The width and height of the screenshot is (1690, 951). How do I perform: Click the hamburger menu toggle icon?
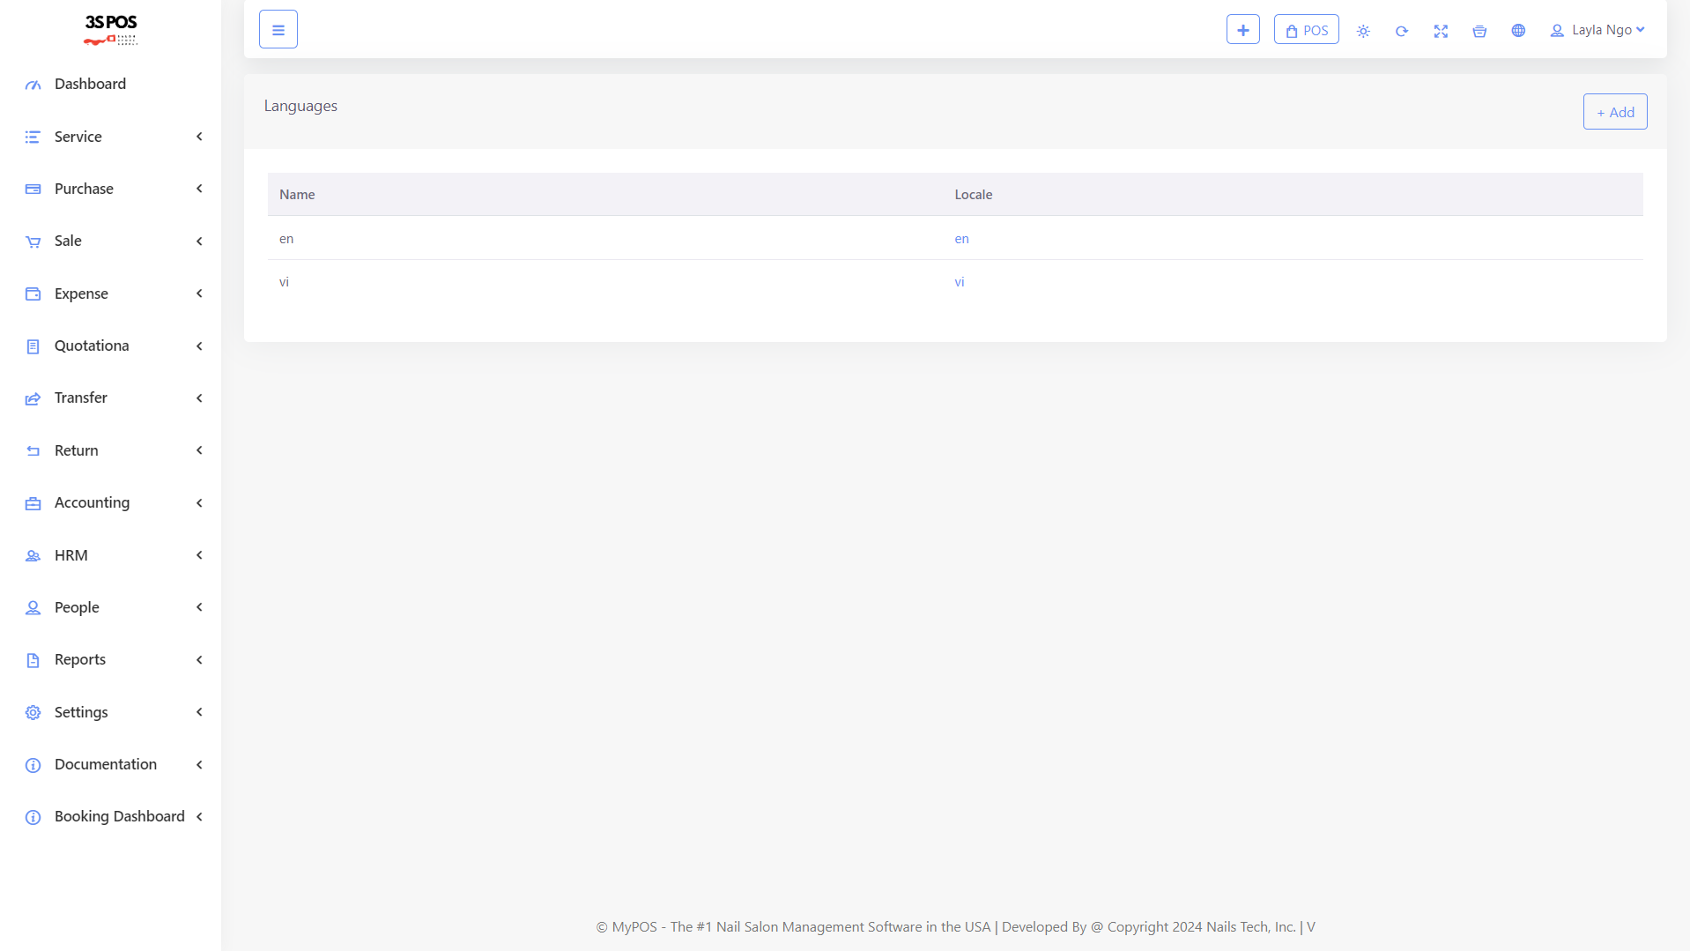point(278,30)
